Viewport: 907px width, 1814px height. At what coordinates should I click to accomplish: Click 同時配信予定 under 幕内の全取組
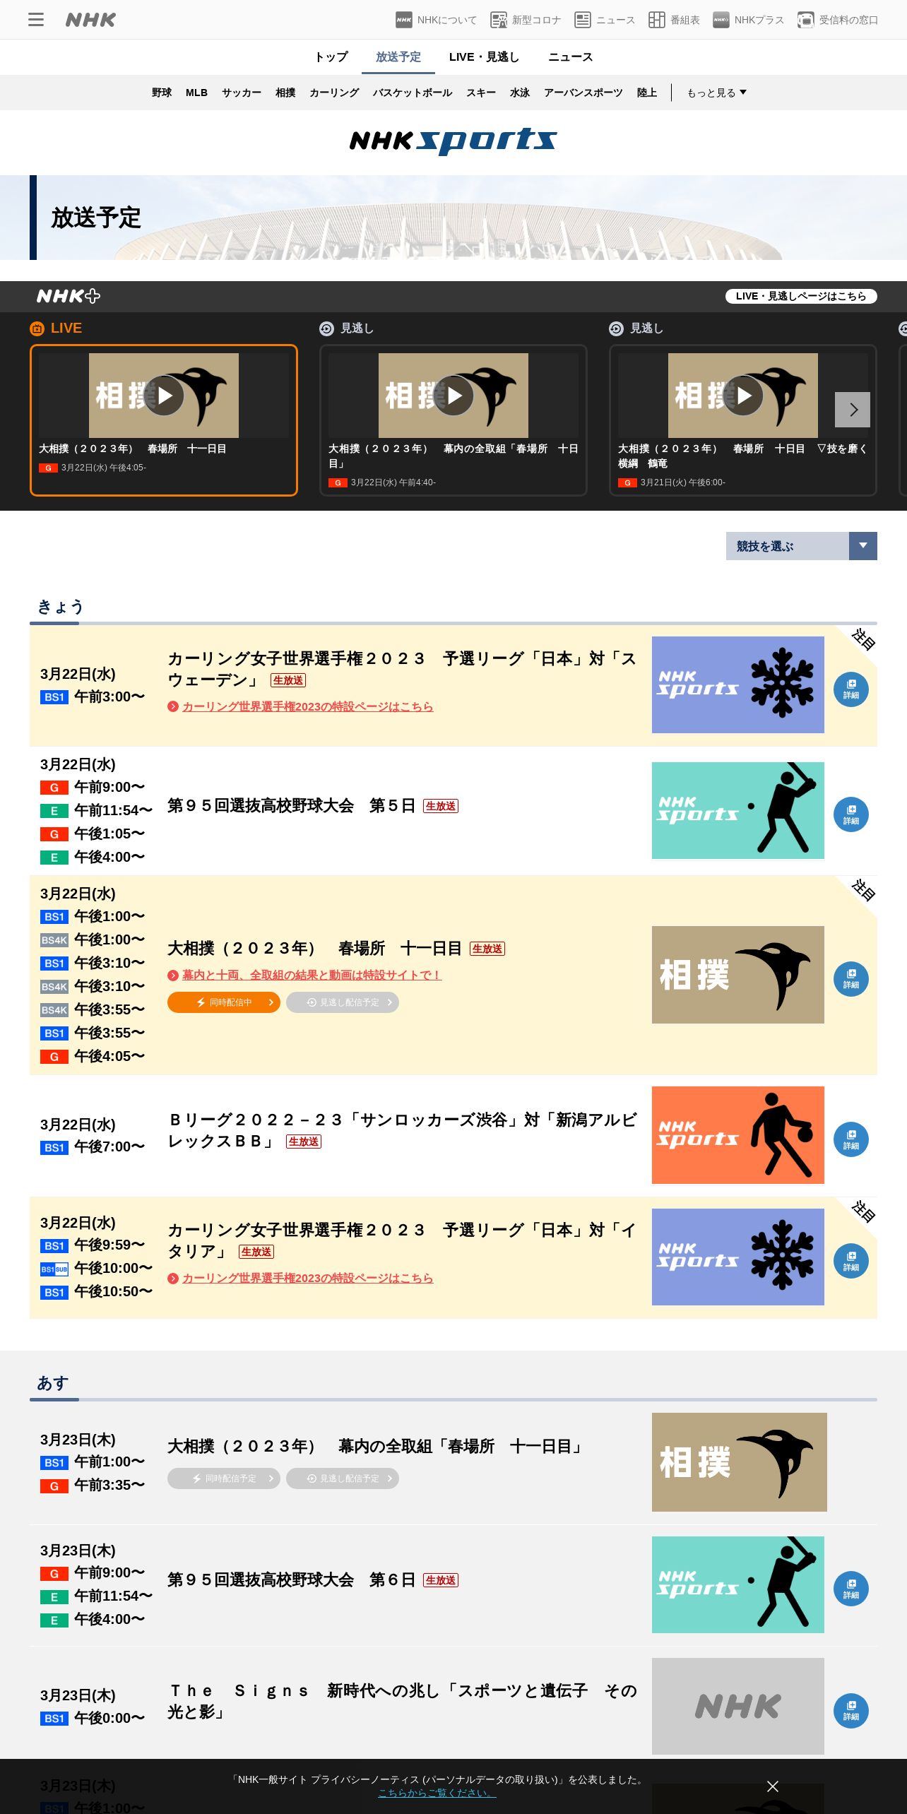pyautogui.click(x=224, y=1478)
